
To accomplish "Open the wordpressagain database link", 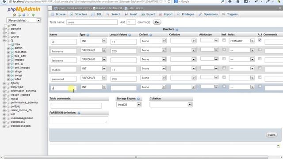I will (20, 126).
